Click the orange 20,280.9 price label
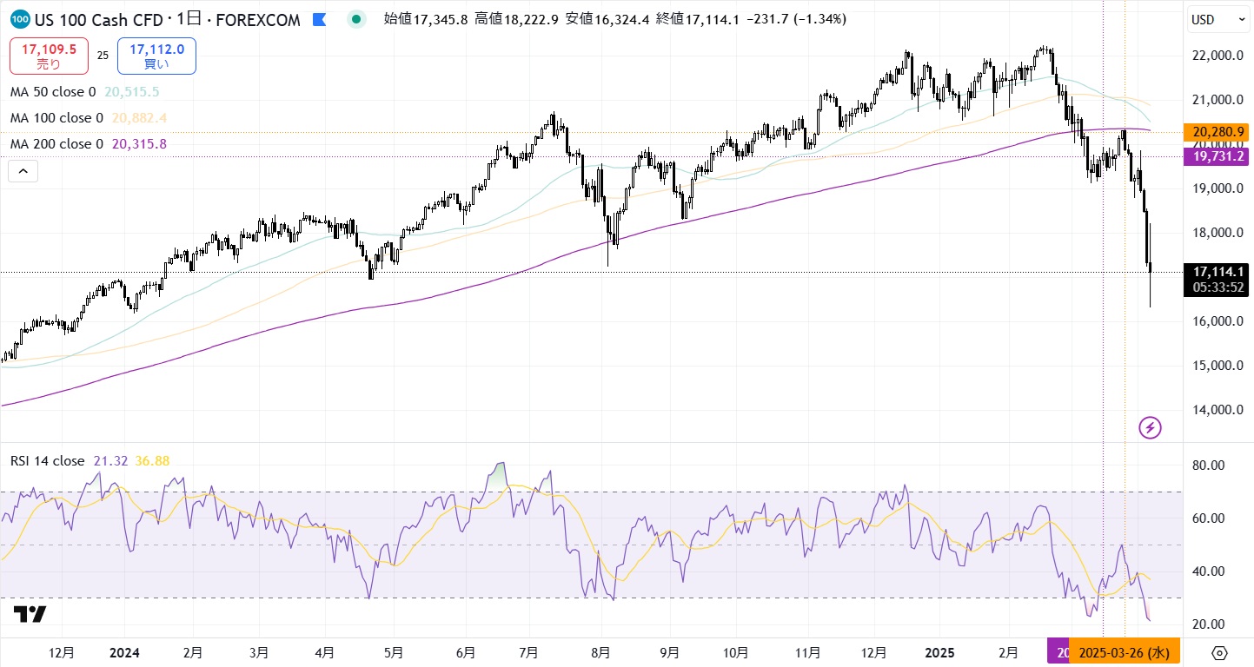Screen dimensions: 1254x667 click(x=1218, y=132)
